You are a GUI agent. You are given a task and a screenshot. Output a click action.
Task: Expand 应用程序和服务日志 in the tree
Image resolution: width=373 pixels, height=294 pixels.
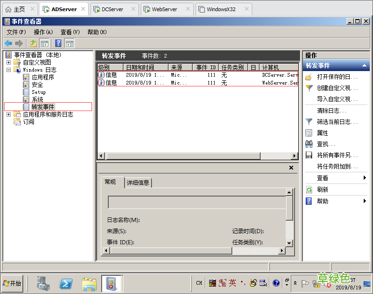tap(9, 114)
